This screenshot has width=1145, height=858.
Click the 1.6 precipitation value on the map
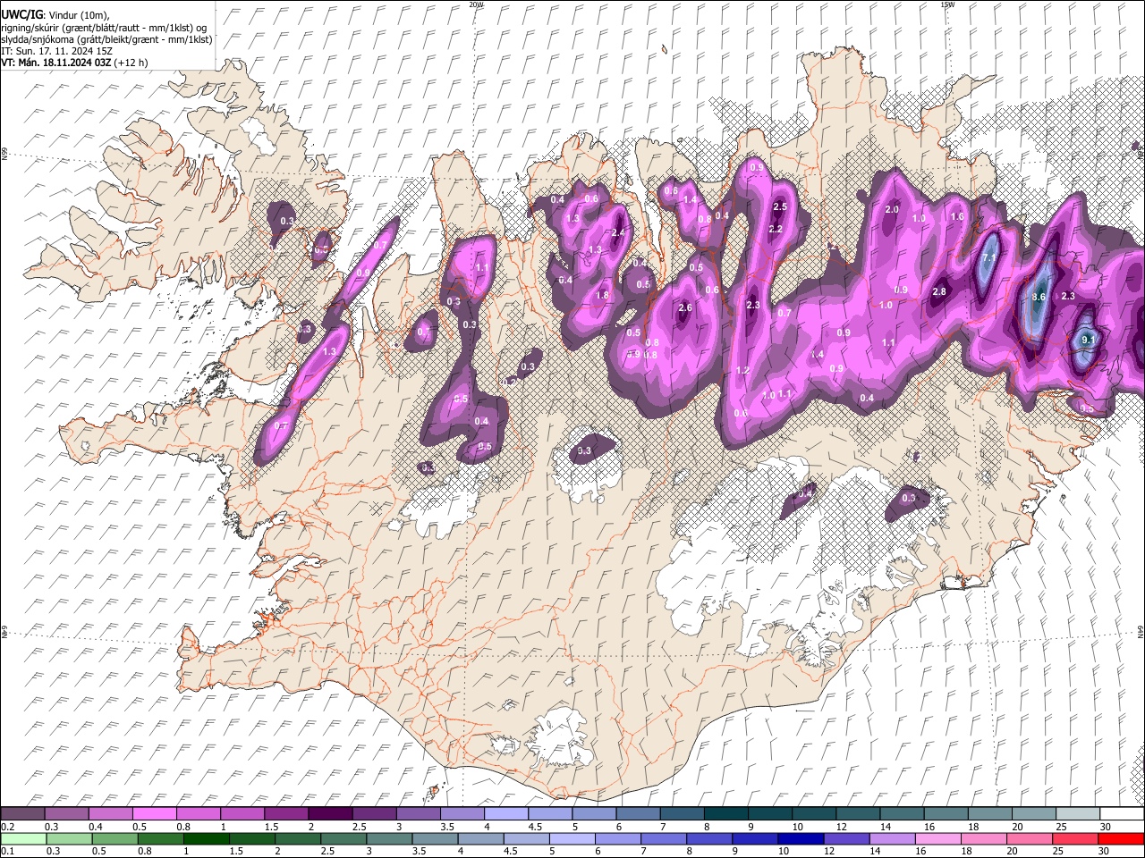tap(957, 217)
